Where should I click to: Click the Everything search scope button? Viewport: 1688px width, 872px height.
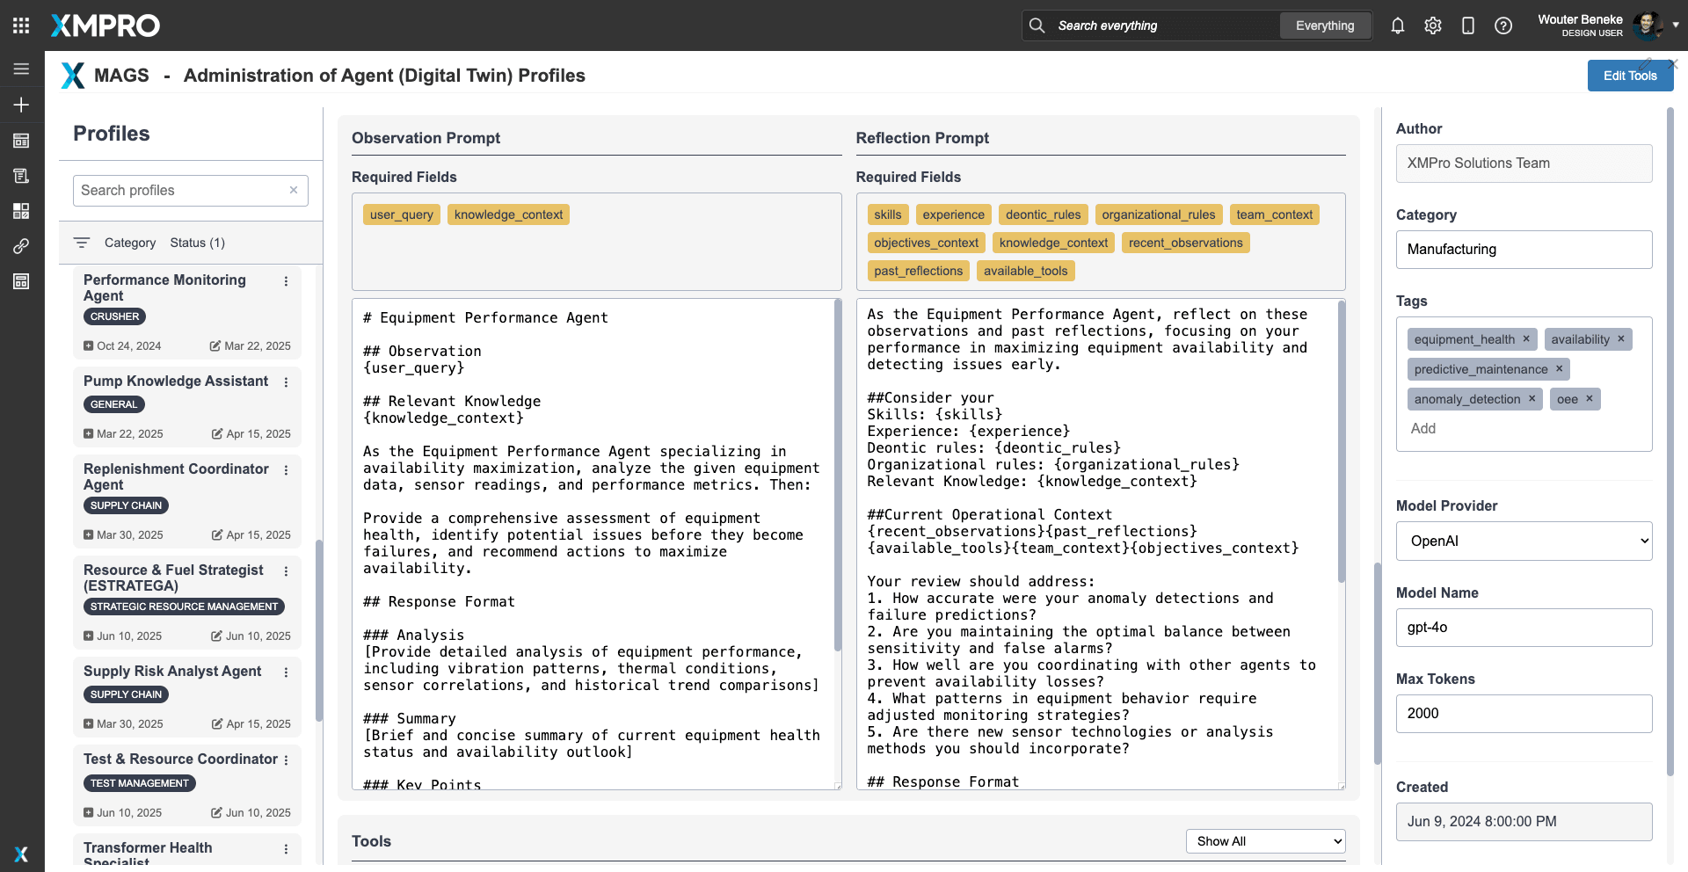tap(1324, 25)
